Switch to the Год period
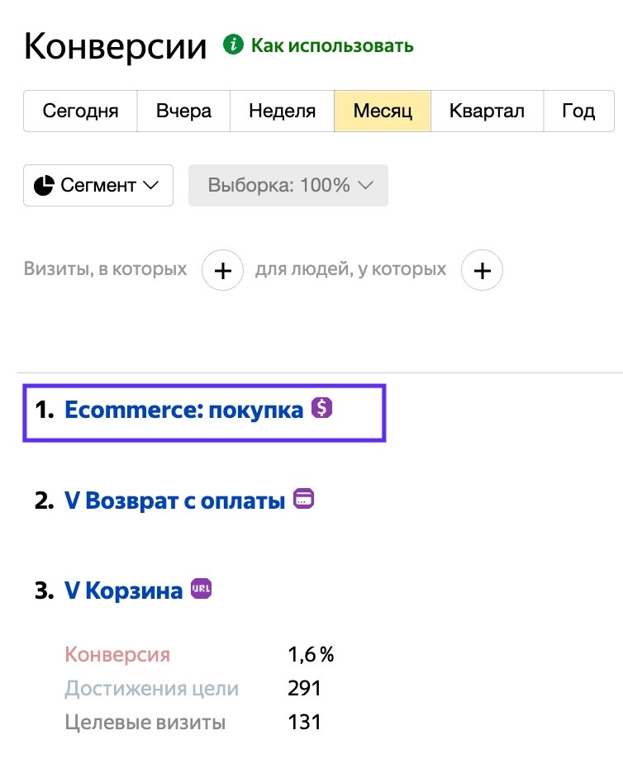The height and width of the screenshot is (778, 623). pyautogui.click(x=578, y=111)
